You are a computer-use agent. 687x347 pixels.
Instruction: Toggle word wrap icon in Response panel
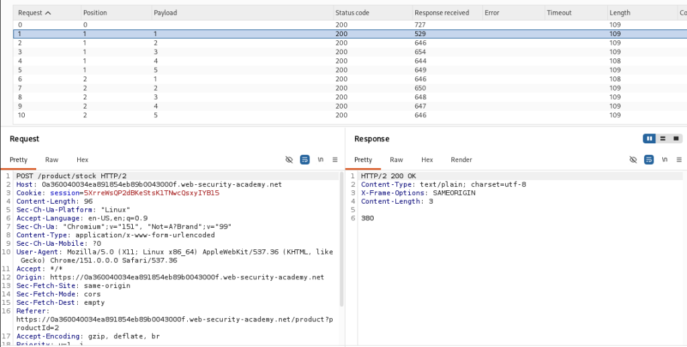[649, 159]
